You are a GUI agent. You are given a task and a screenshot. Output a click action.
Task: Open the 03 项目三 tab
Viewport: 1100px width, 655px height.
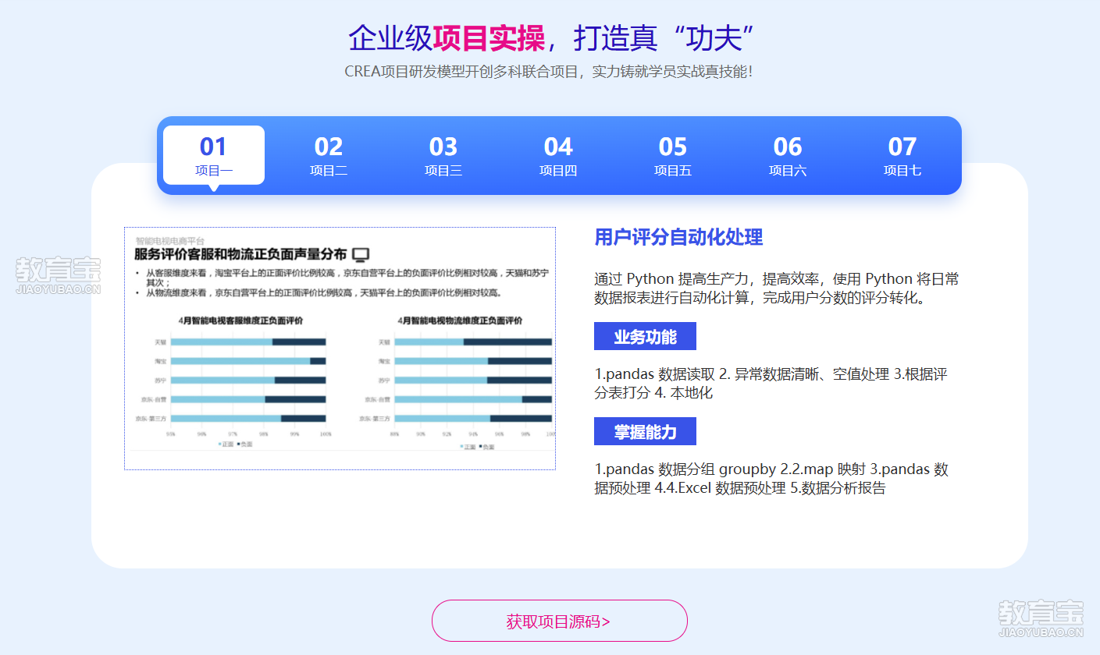tap(443, 156)
